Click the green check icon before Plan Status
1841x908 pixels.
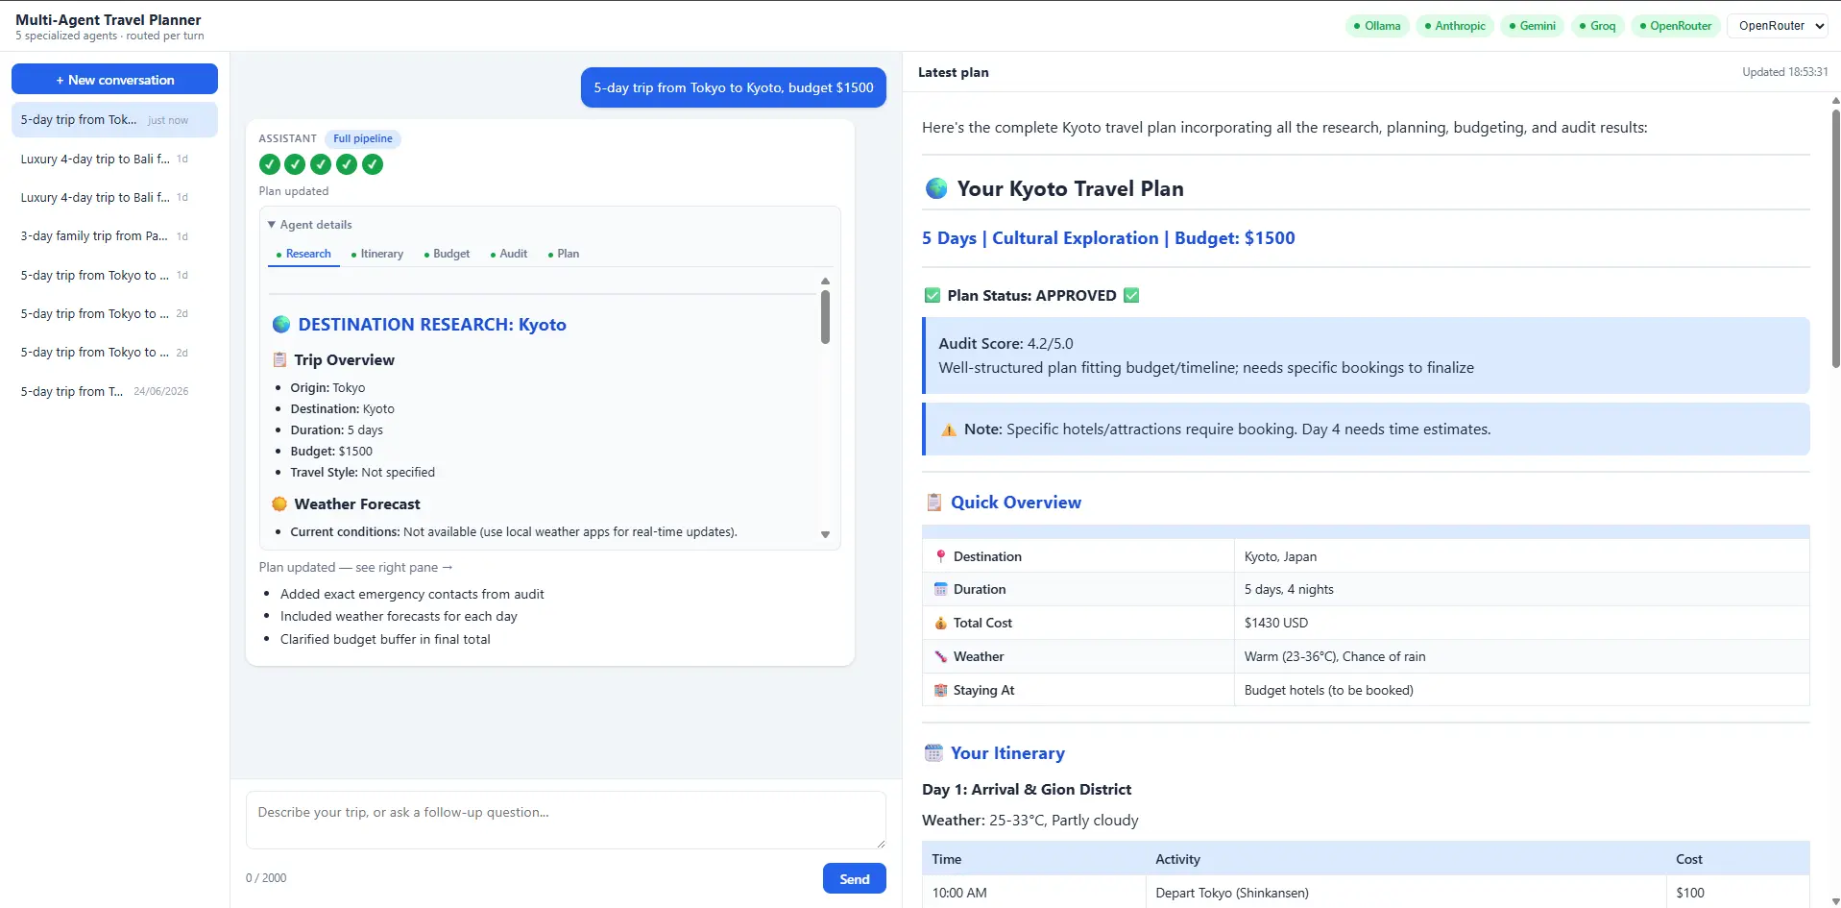tap(932, 295)
